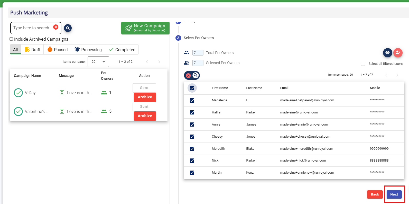
Task: Go to previous campaigns page
Action: [x=147, y=62]
